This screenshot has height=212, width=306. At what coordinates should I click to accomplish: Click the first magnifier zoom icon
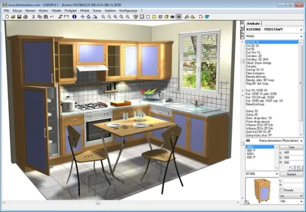(103, 17)
